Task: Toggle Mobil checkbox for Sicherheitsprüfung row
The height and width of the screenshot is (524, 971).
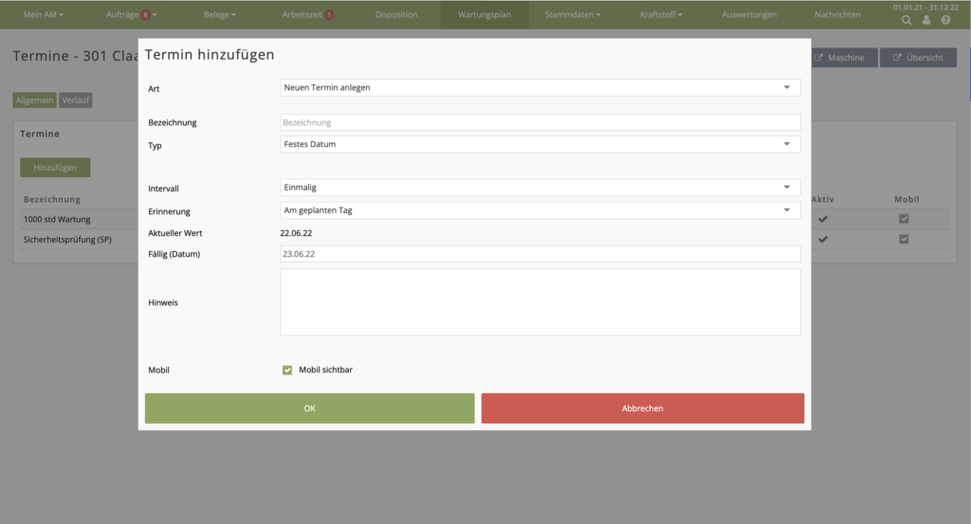Action: click(x=904, y=239)
